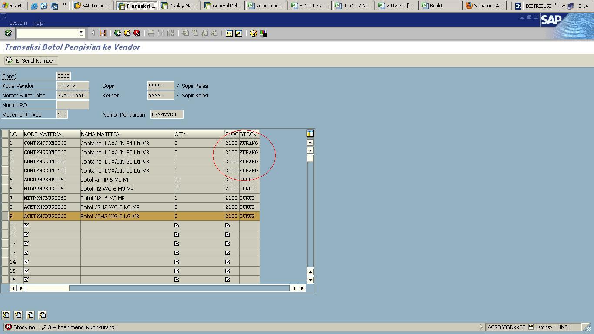
Task: Click the bottom scroll down arrow of table
Action: tap(310, 280)
